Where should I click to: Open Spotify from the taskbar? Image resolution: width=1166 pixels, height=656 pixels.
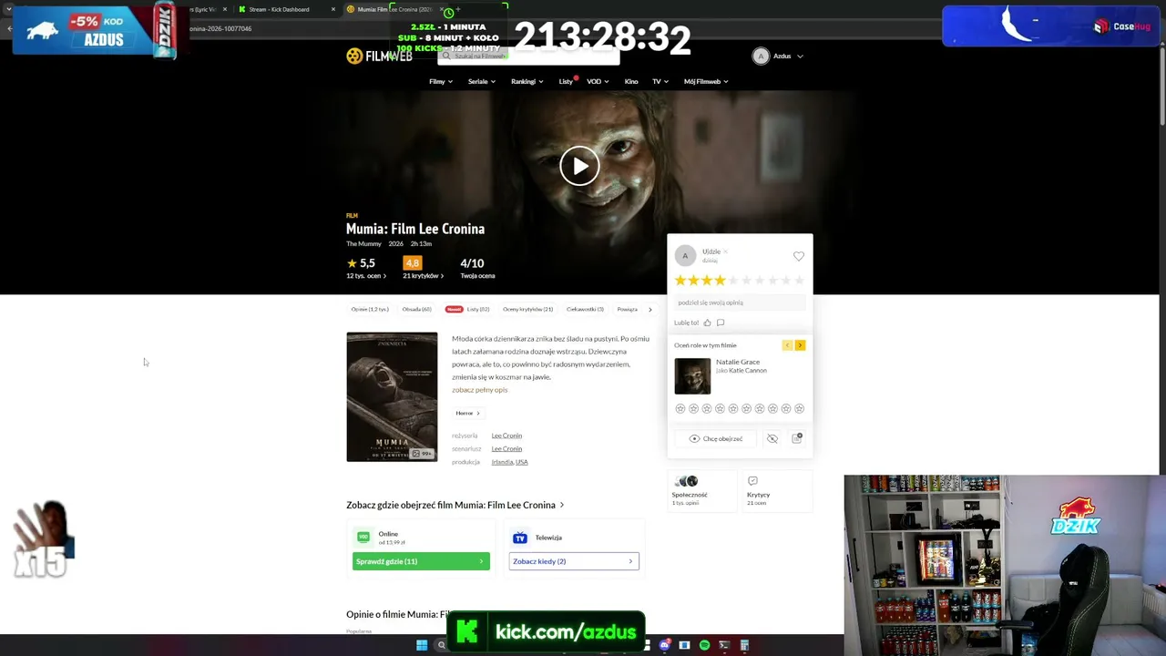pyautogui.click(x=704, y=645)
